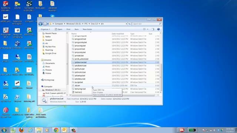Open the ProEngineer desktop shortcut
This screenshot has height=133, width=237.
pyautogui.click(x=6, y=33)
